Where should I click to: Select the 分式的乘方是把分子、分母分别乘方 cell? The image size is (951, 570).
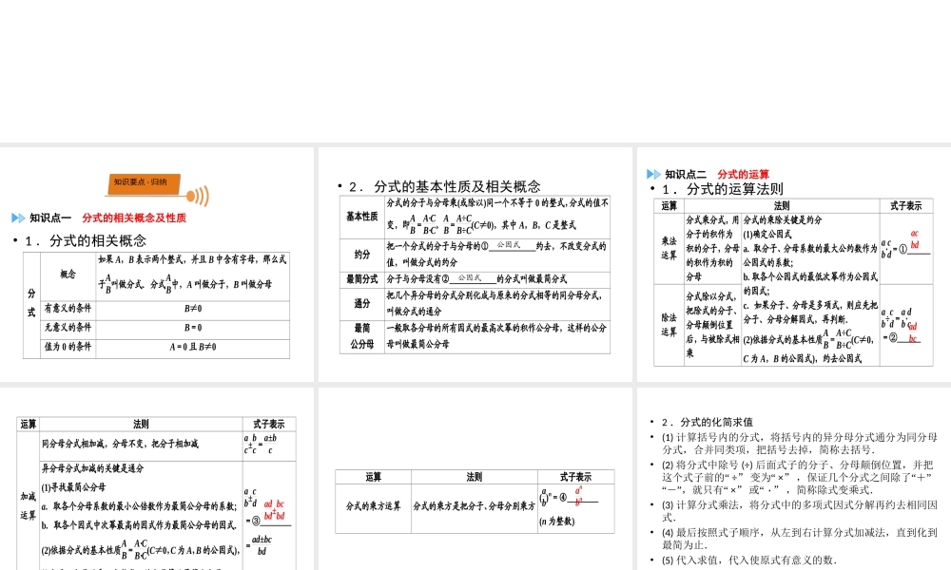(x=475, y=505)
